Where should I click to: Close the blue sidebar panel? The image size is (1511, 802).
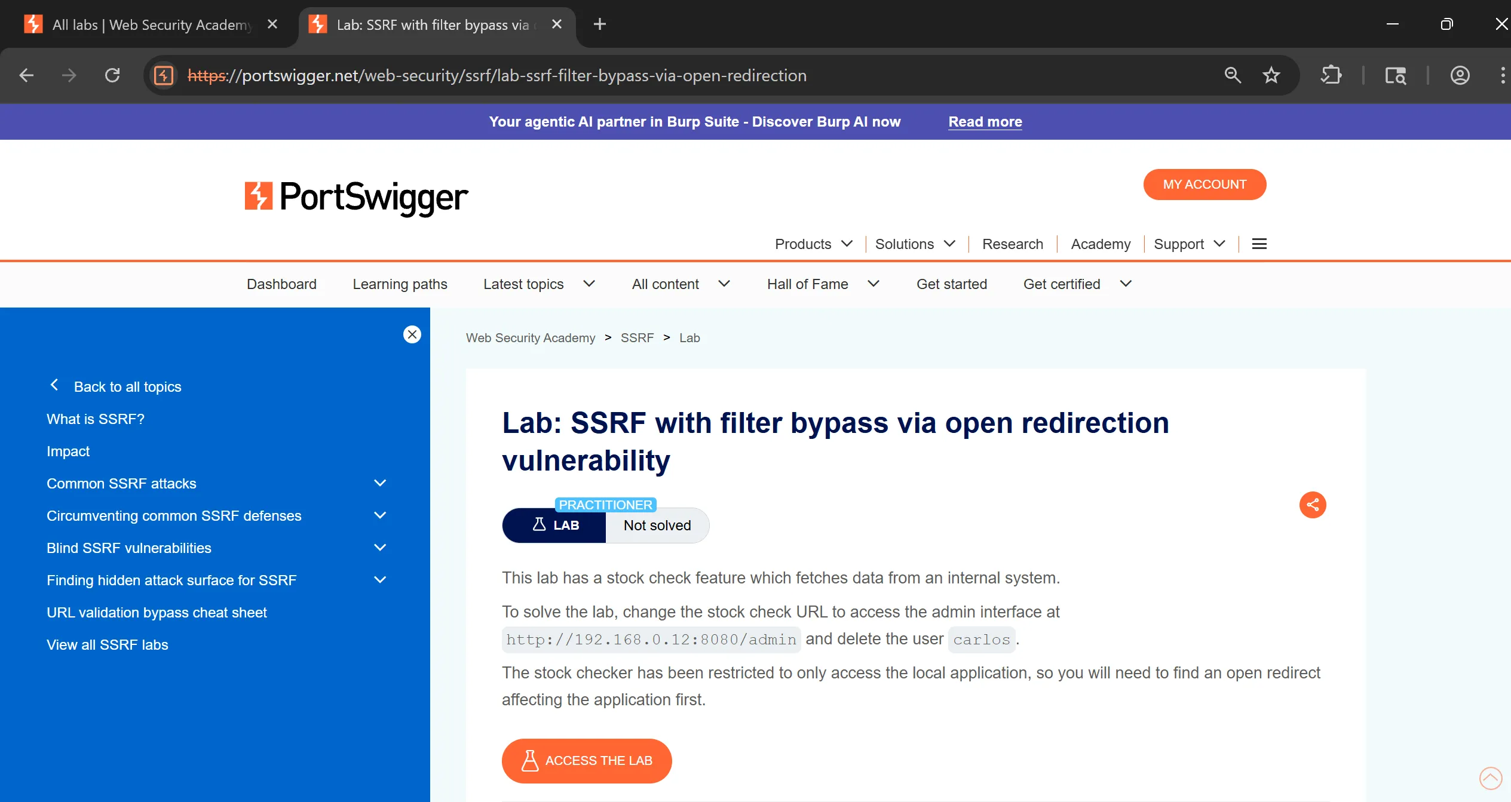pyautogui.click(x=412, y=334)
